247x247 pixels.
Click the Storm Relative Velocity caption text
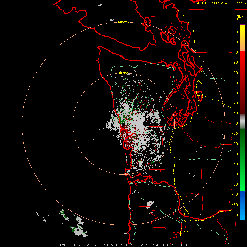[123, 245]
